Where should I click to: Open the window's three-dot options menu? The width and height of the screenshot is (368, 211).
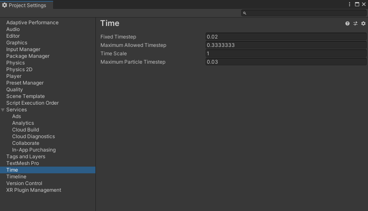[x=350, y=4]
